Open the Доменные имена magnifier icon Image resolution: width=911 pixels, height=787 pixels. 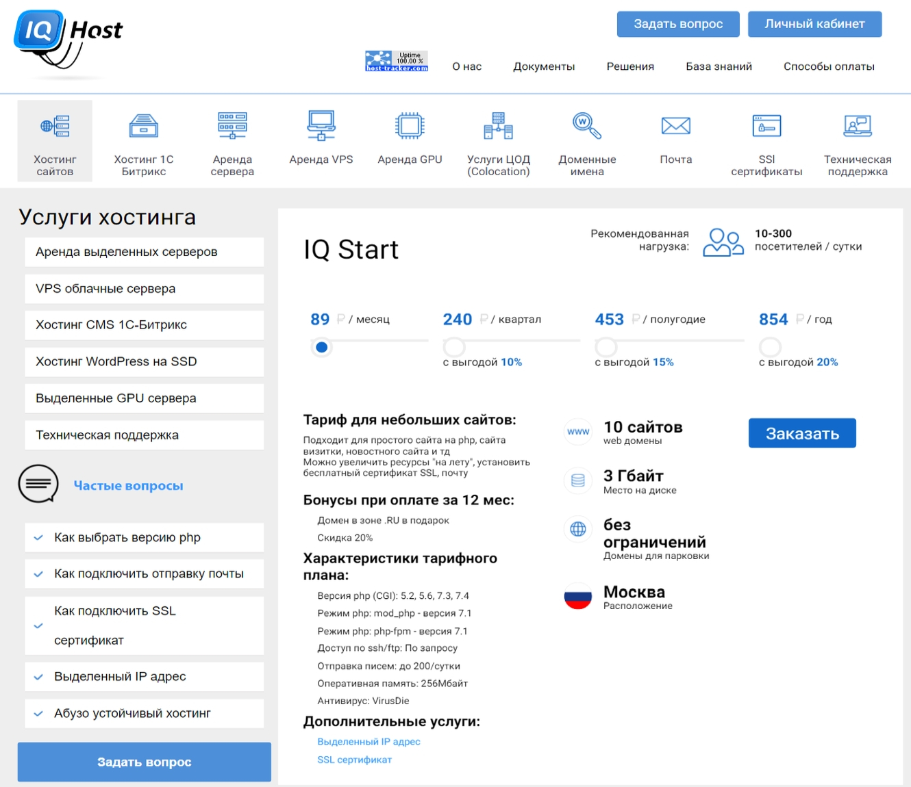(x=587, y=126)
